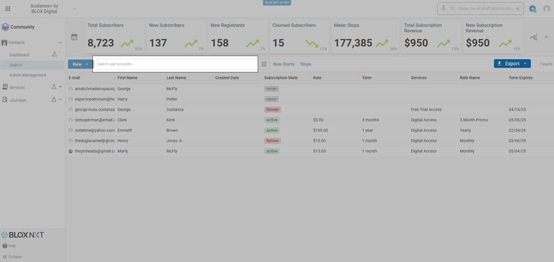Screen dimensions: 554x262
Task: Open the calendar date range icon
Action: point(74,37)
